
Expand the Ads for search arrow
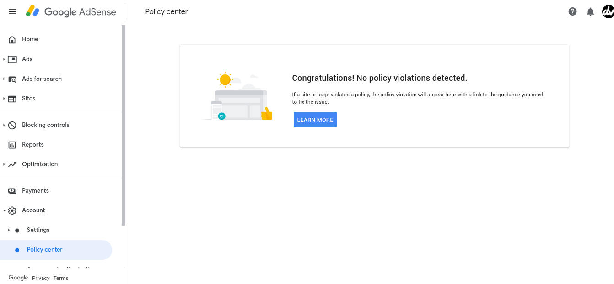pos(4,79)
